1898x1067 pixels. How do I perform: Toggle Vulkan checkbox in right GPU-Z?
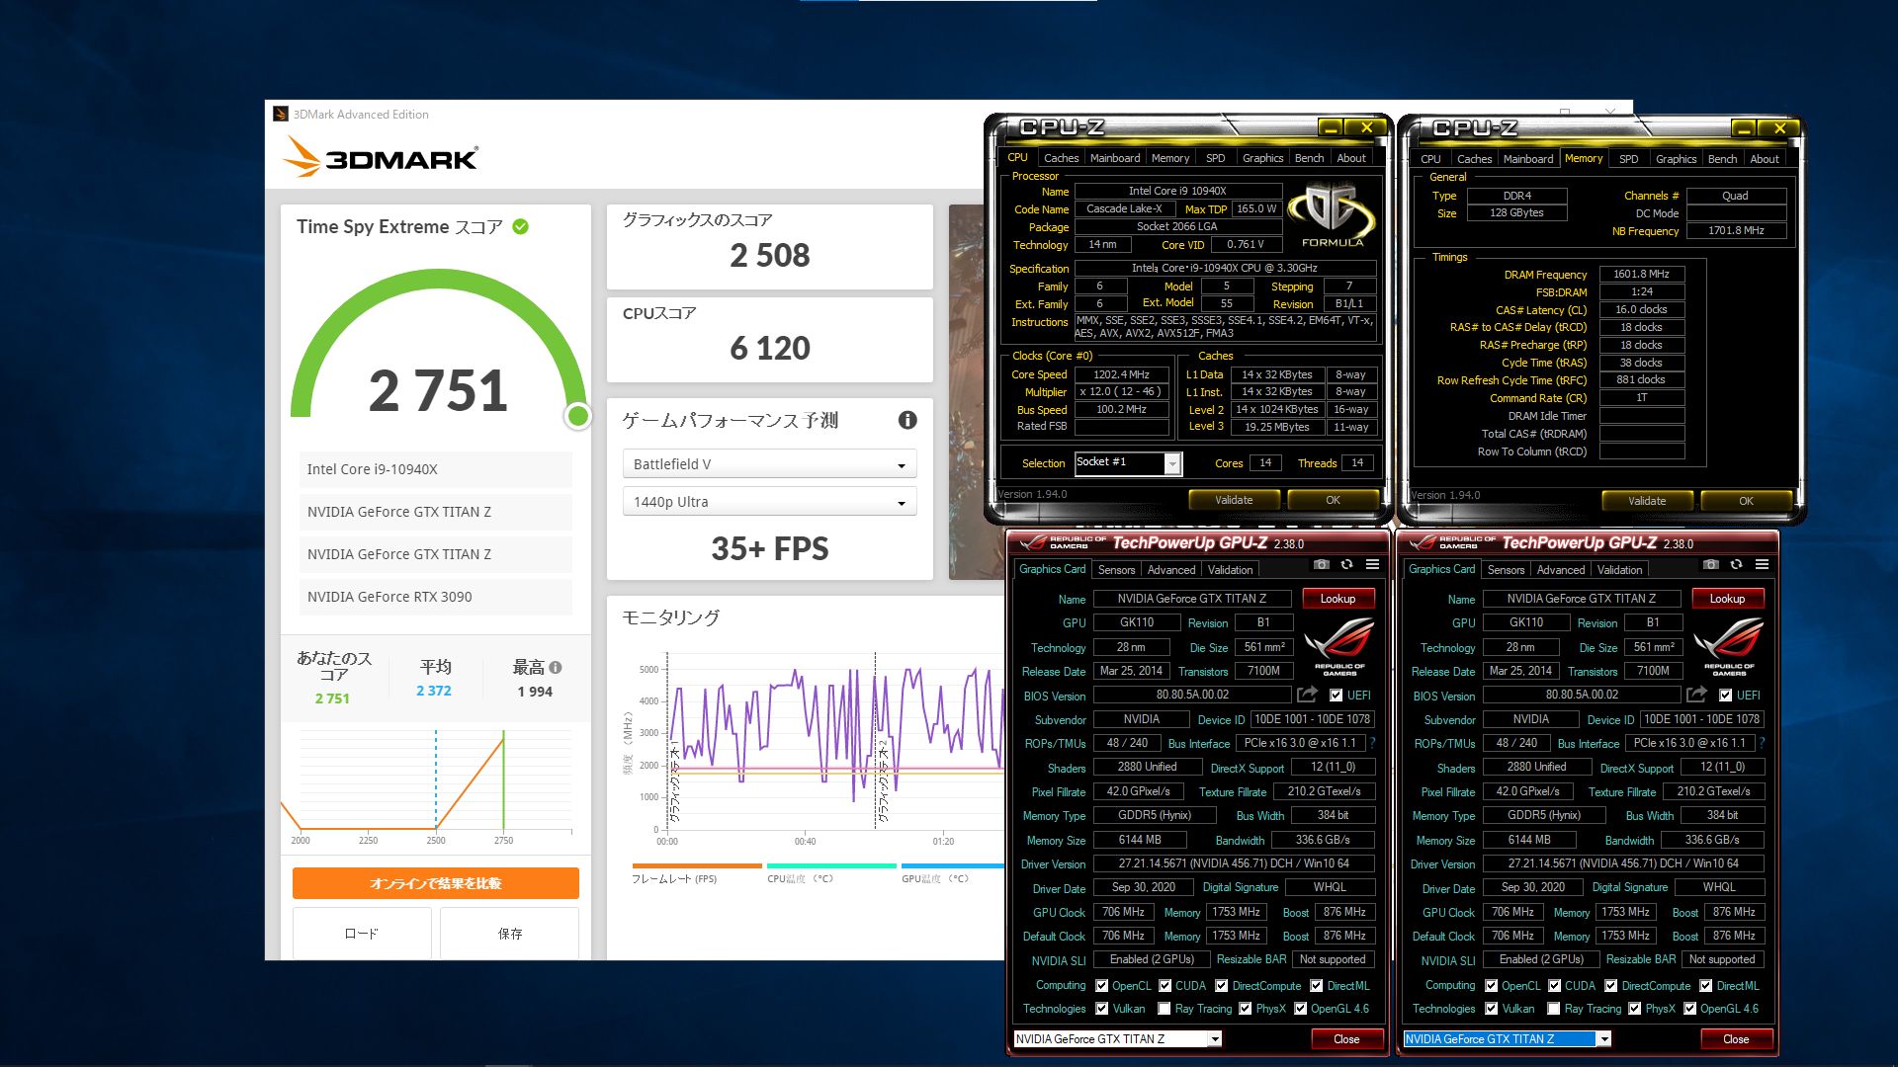pyautogui.click(x=1492, y=1009)
